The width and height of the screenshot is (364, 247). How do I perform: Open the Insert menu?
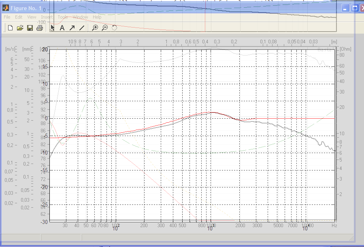coord(47,17)
